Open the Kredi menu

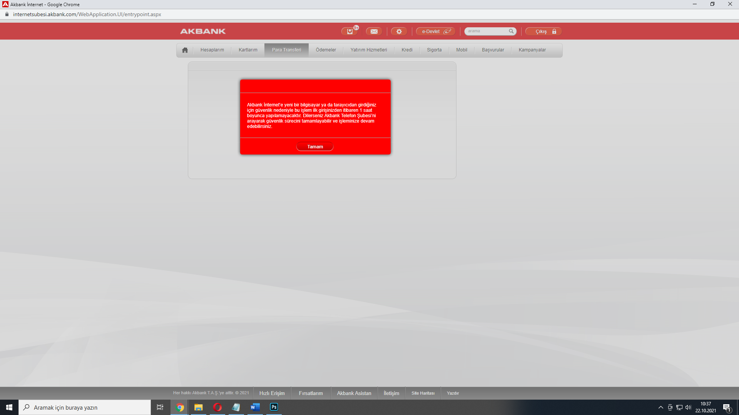pos(407,50)
